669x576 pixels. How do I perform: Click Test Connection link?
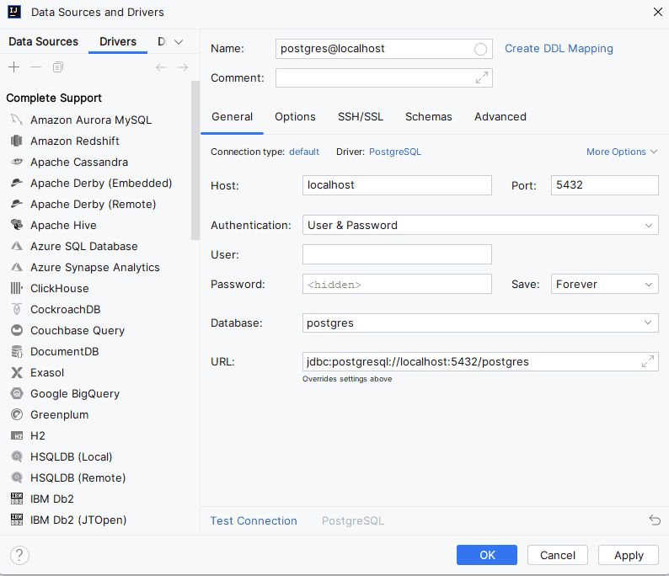[x=254, y=520]
